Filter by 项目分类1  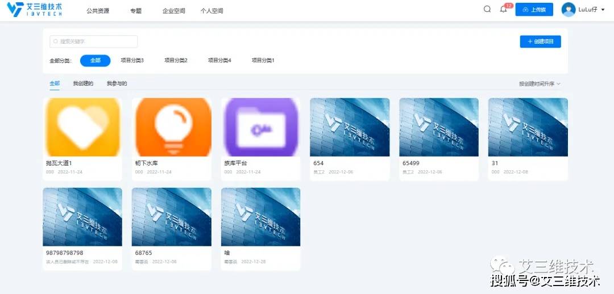263,61
